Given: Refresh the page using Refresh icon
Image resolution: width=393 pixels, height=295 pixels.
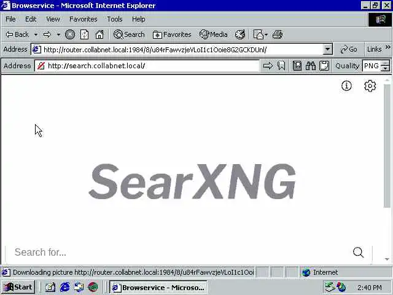Looking at the screenshot, I should (85, 34).
